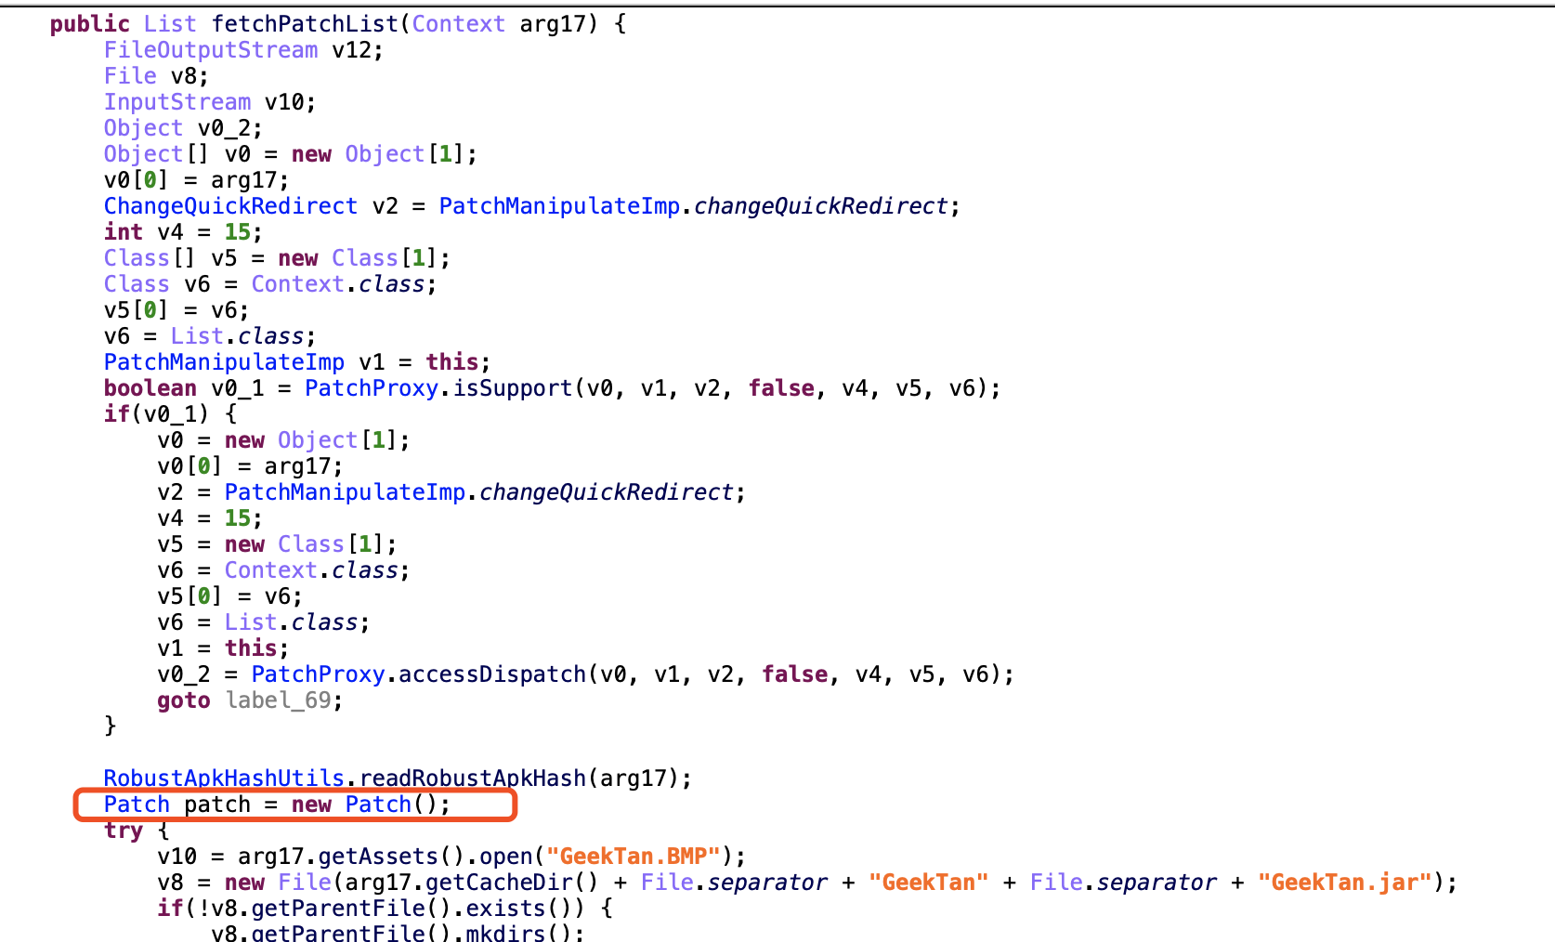This screenshot has height=942, width=1555.
Task: Select the ChangeQuickRedirect type name
Action: pos(230,205)
